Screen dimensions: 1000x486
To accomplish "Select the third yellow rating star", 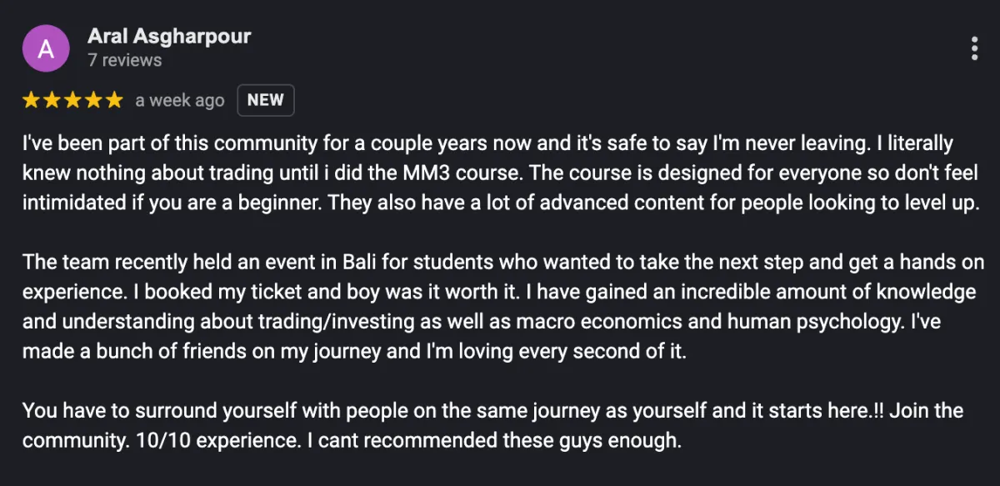I will pos(73,100).
